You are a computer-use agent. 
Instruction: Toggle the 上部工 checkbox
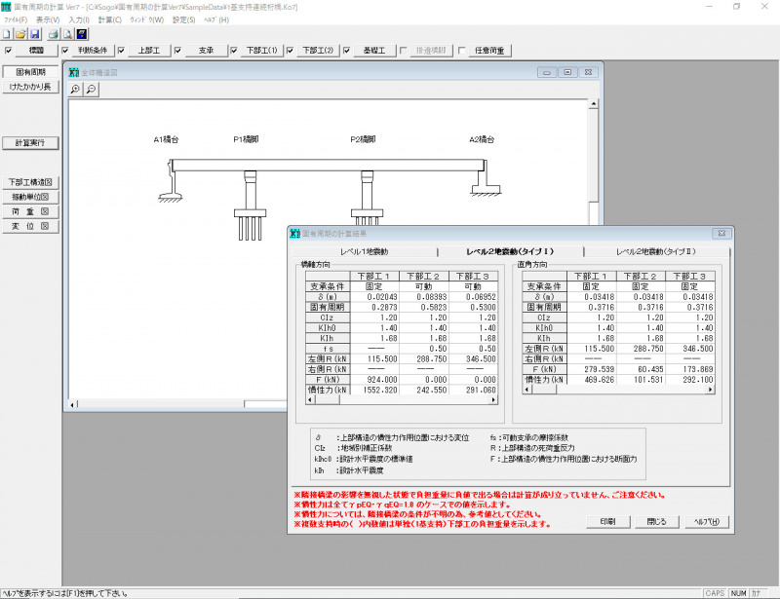pos(121,51)
